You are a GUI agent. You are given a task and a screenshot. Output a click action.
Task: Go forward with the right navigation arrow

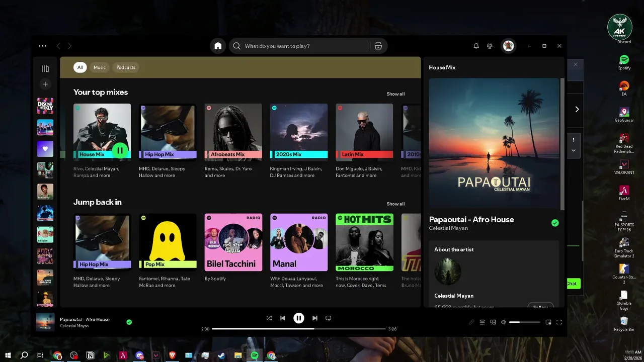(x=70, y=46)
